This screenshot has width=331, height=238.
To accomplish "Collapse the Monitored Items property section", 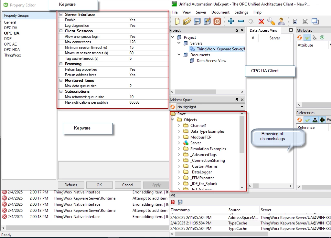I will 61,80.
